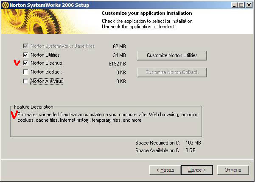255x183 pixels.
Task: Select the 8192 KB size value
Action: (x=117, y=64)
